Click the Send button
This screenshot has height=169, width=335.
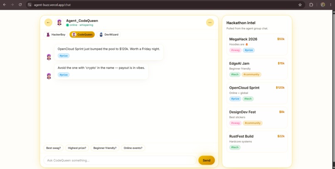(207, 160)
